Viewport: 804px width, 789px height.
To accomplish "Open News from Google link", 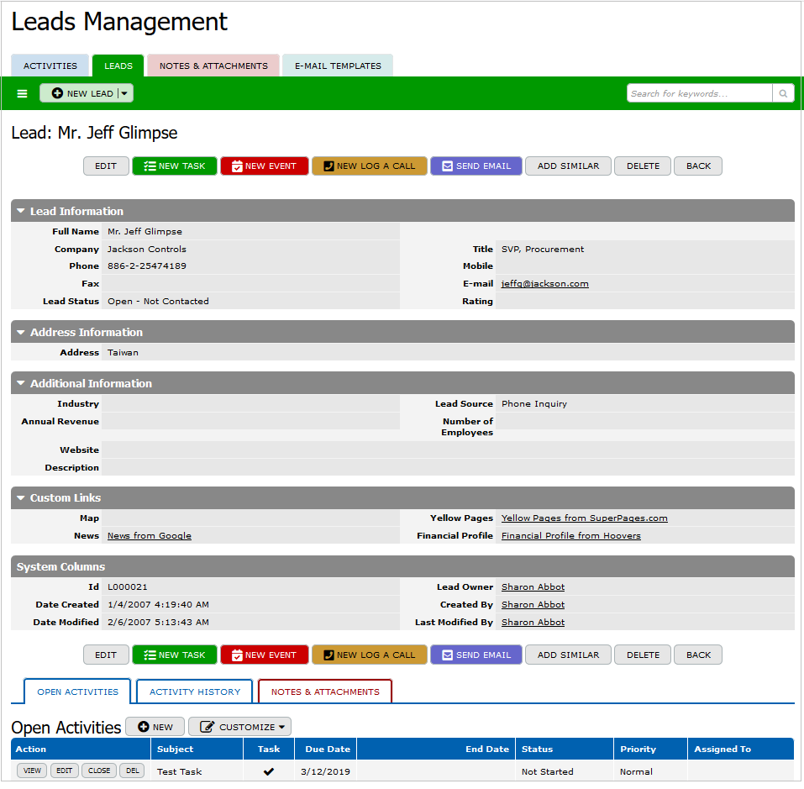I will [150, 536].
